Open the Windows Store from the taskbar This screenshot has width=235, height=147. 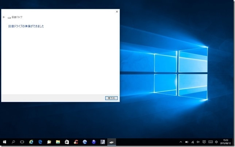[67, 142]
